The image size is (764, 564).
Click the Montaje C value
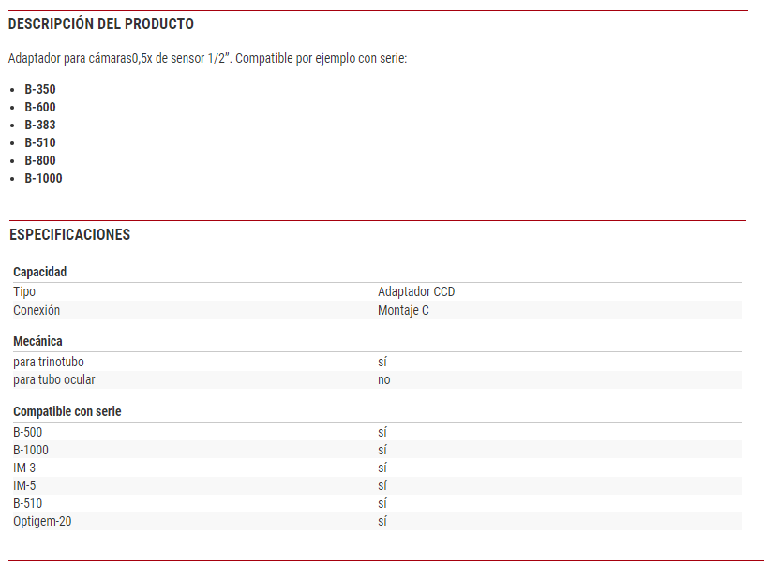pos(403,310)
